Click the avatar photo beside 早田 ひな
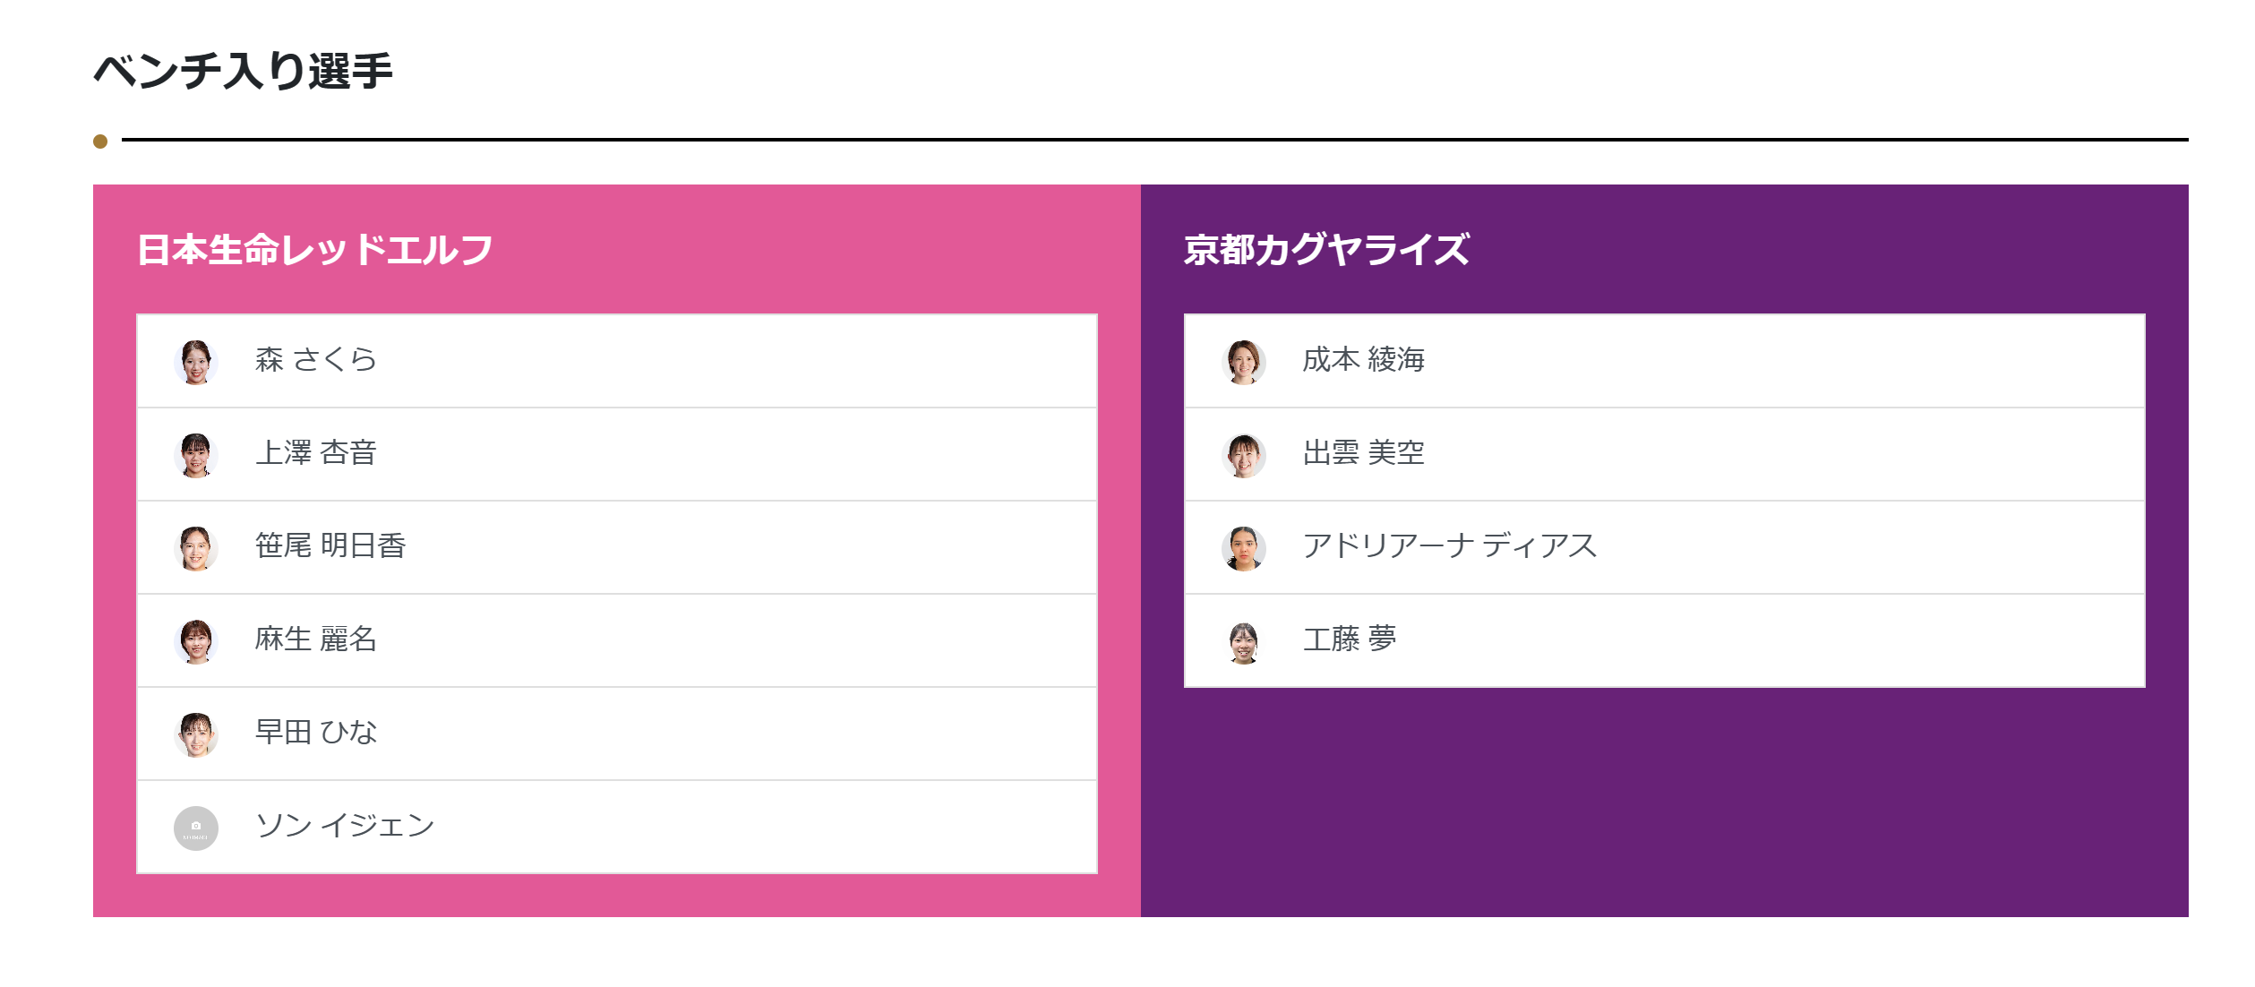The height and width of the screenshot is (987, 2255). point(195,735)
